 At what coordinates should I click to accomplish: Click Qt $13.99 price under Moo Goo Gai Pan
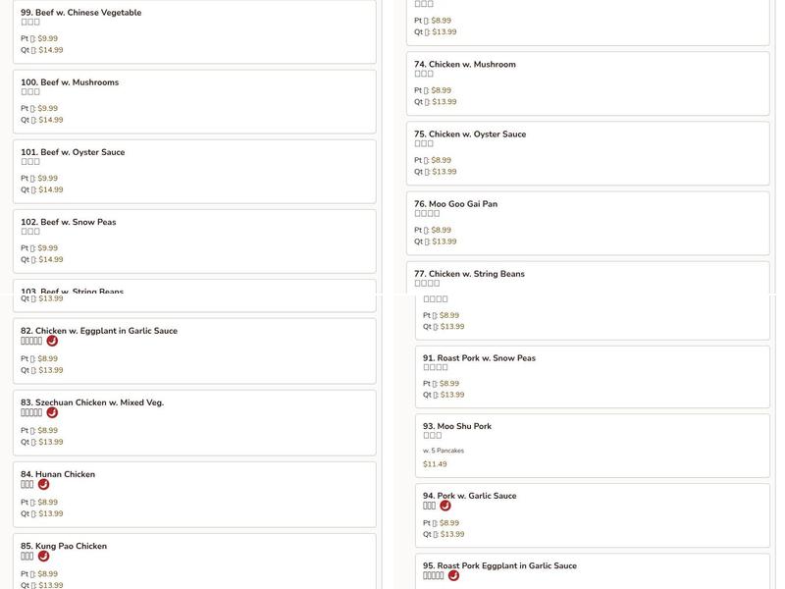click(x=444, y=241)
